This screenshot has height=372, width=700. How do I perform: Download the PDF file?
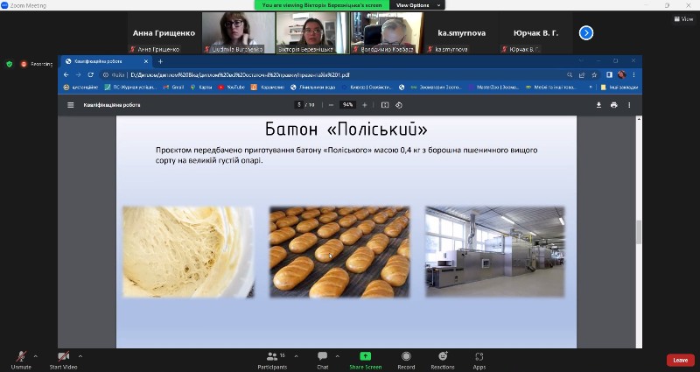pos(598,105)
